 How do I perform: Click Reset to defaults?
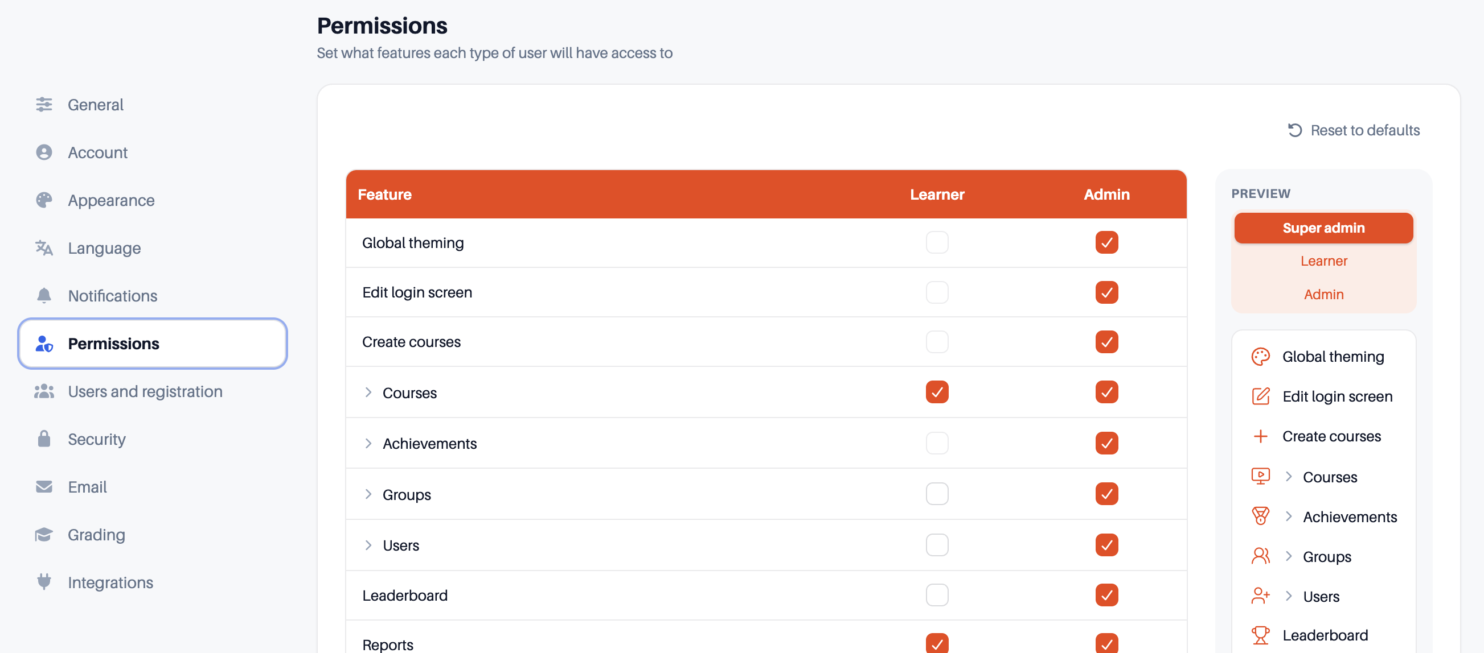[1354, 130]
